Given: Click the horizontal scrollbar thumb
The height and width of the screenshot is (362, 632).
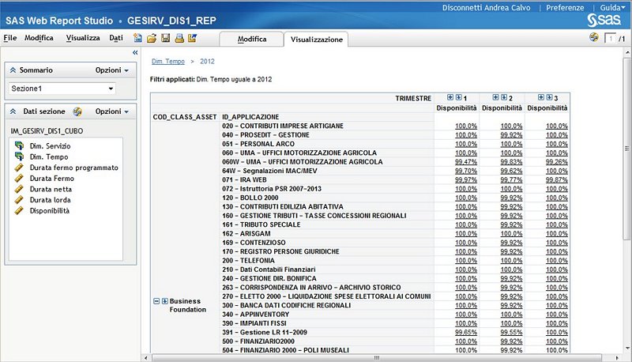Looking at the screenshot, I should pyautogui.click(x=377, y=357).
